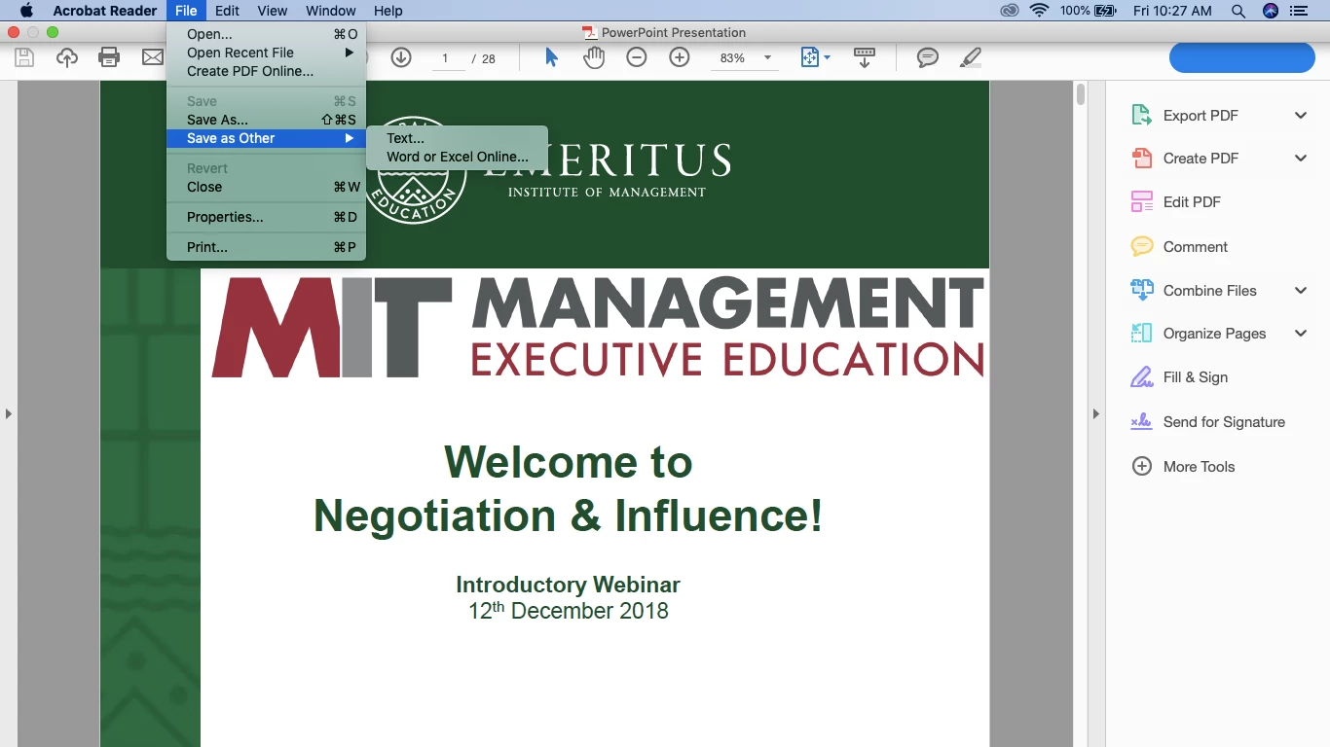Viewport: 1330px width, 747px height.
Task: Zoom in with the plus icon
Action: [x=680, y=57]
